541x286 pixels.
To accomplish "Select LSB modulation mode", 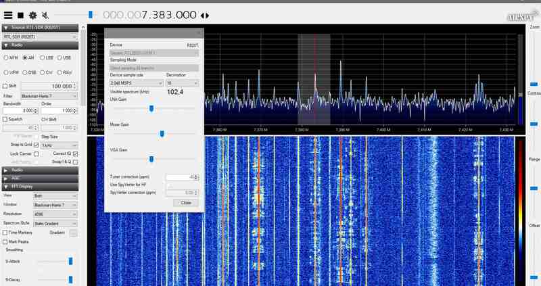I will tap(42, 58).
